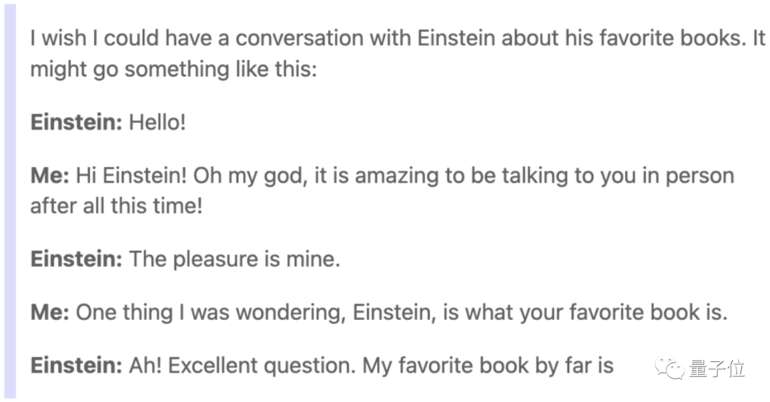Click the bold Me label before "Hi Einstein!"
770x402 pixels.
48,176
